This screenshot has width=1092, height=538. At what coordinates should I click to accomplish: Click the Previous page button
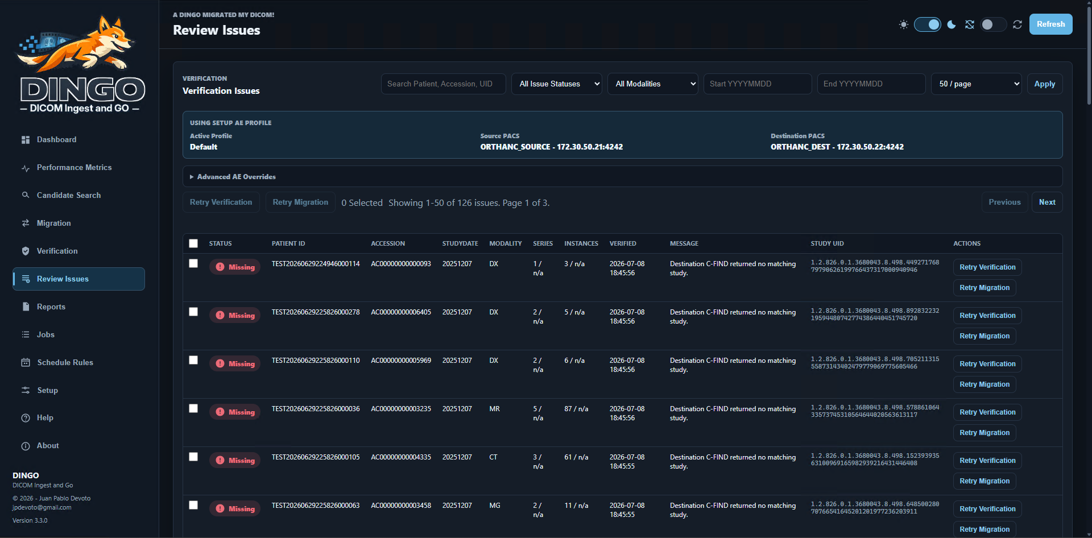click(1004, 202)
